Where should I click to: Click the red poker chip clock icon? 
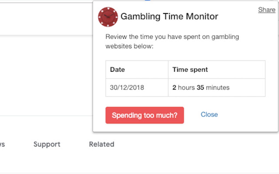click(x=108, y=17)
